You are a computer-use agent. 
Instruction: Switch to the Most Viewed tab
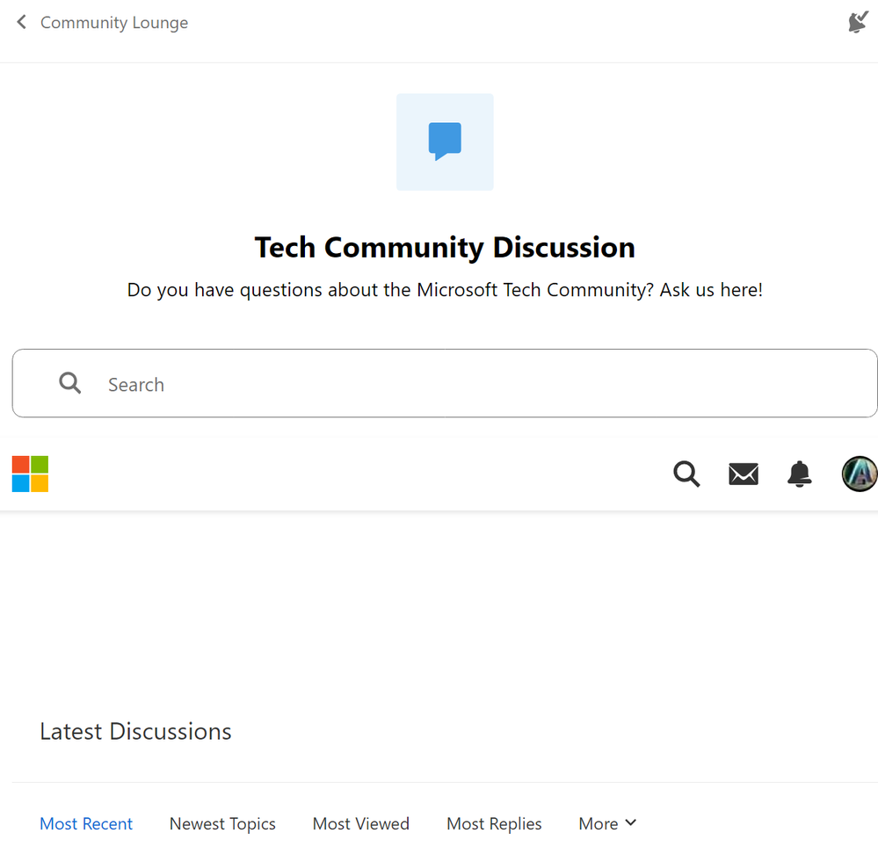coord(361,823)
